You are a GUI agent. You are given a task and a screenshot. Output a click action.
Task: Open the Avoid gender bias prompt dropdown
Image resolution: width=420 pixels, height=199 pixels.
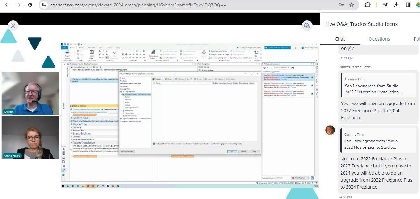click(x=281, y=68)
